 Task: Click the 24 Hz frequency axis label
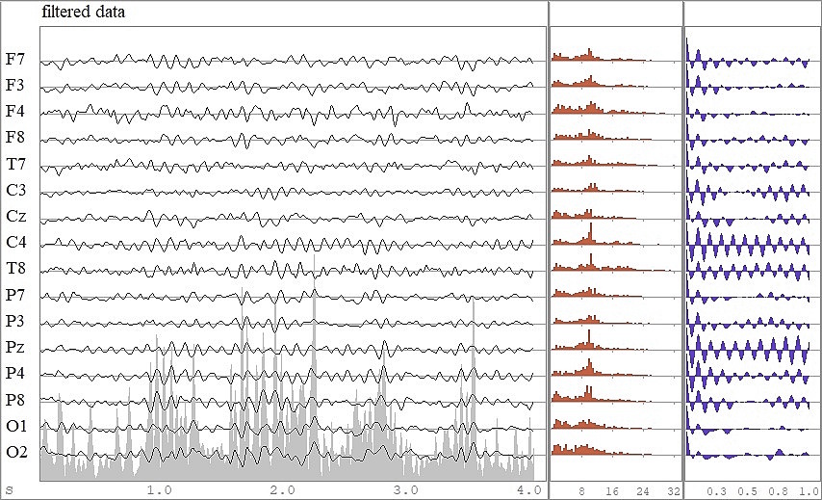click(643, 491)
